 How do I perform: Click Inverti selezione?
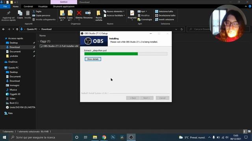tap(165, 20)
